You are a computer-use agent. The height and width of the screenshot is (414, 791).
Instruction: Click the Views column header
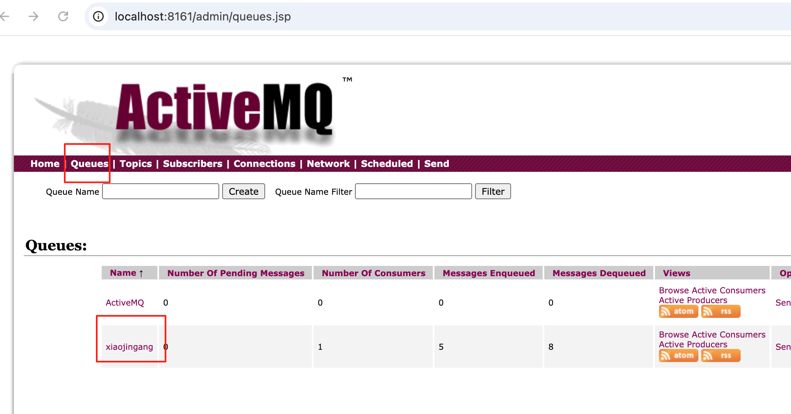(677, 273)
